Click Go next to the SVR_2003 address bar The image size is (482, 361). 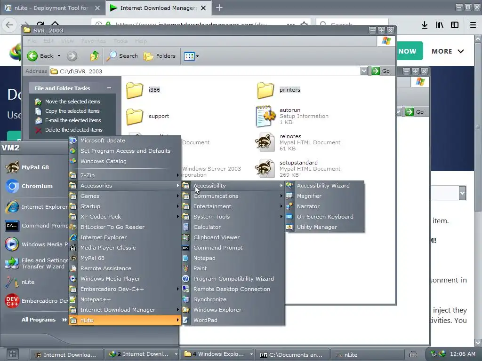[381, 71]
